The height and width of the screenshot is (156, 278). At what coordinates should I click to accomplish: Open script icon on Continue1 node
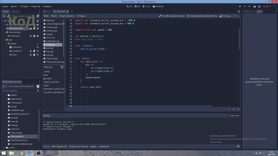[x=34, y=51]
